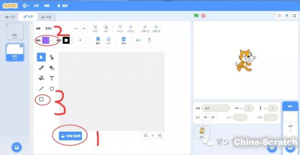Select the first backdrop thumbnail
The height and width of the screenshot is (155, 300).
(x=15, y=31)
